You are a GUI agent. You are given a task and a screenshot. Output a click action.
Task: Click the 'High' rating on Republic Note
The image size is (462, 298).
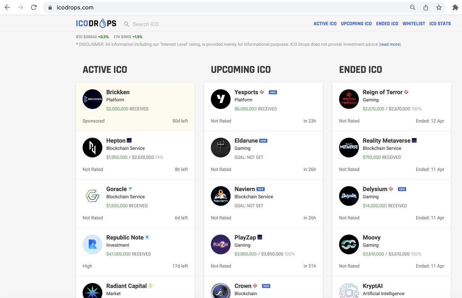tap(87, 266)
